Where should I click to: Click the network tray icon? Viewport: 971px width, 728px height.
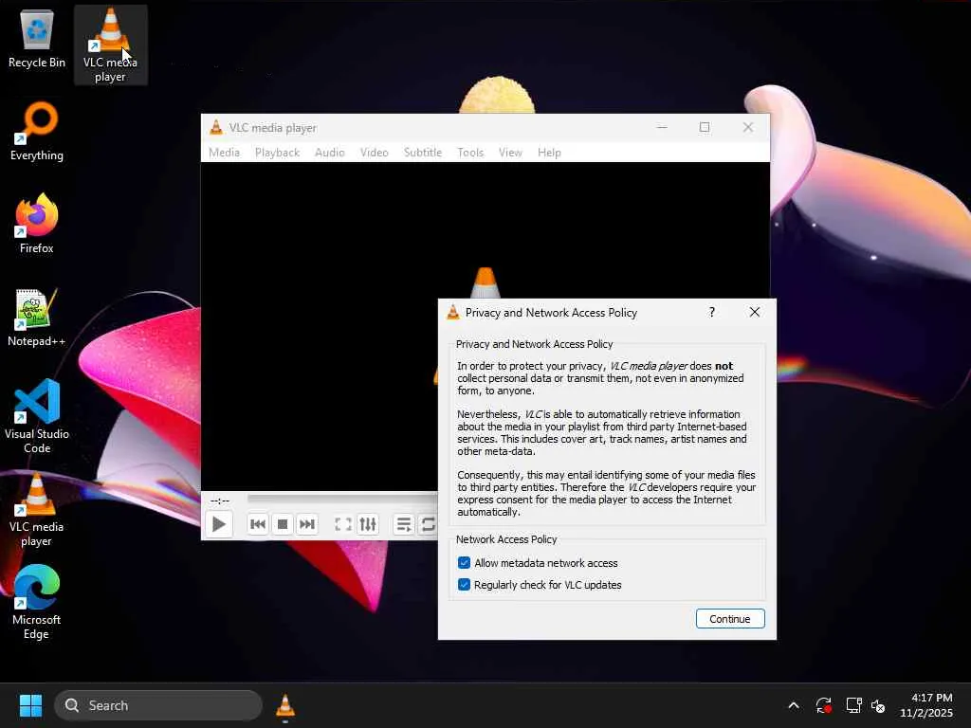pyautogui.click(x=854, y=705)
